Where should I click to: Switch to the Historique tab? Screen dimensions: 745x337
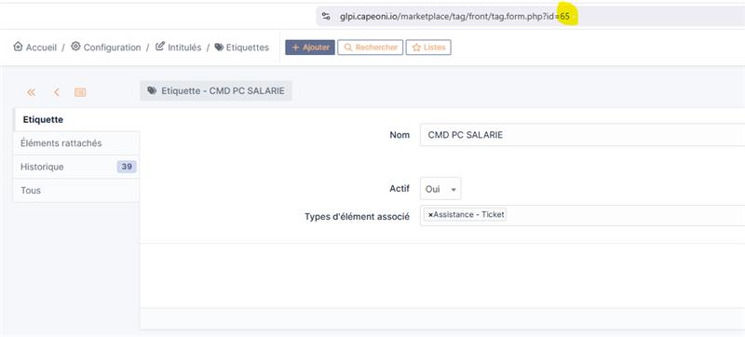[x=76, y=167]
